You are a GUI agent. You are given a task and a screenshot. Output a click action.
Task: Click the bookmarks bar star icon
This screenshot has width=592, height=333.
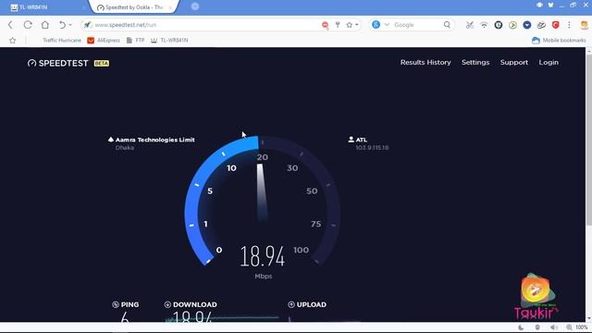[12, 41]
